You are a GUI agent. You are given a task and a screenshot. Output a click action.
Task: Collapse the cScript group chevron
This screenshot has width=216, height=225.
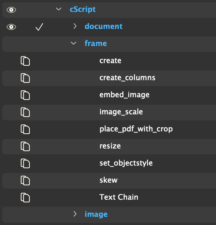(x=59, y=9)
